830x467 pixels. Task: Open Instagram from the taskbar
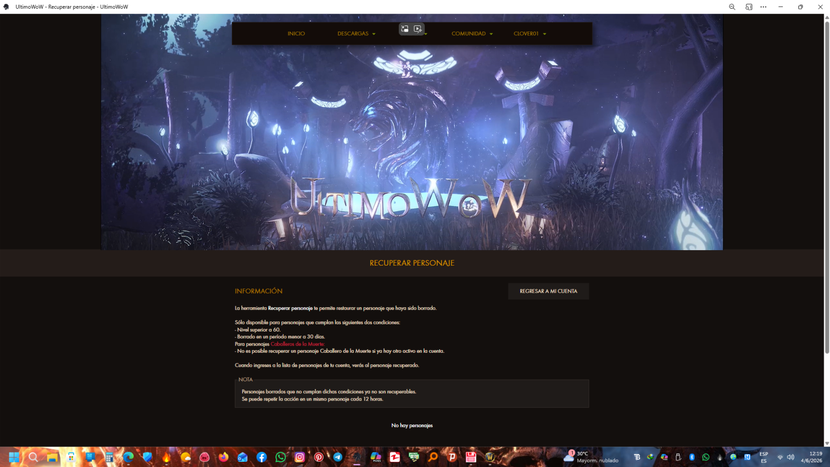[x=300, y=457]
